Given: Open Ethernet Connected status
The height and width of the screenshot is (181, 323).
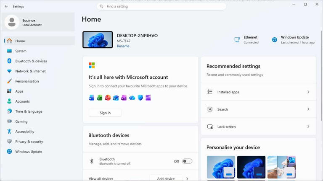Looking at the screenshot, I should [x=247, y=40].
